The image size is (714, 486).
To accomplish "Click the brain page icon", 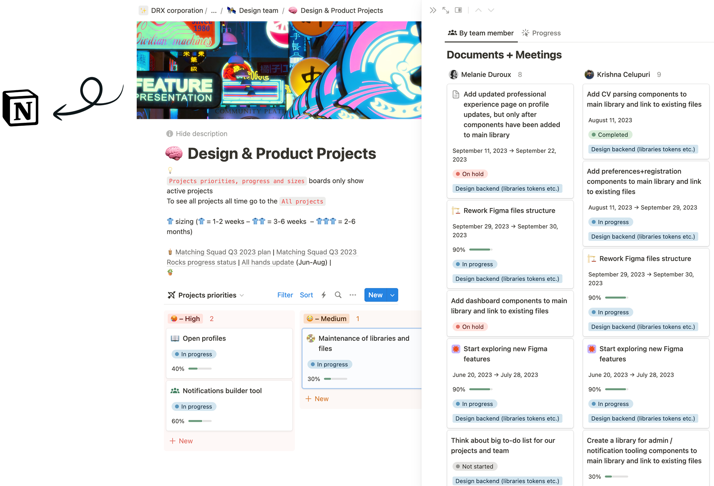I will click(174, 153).
